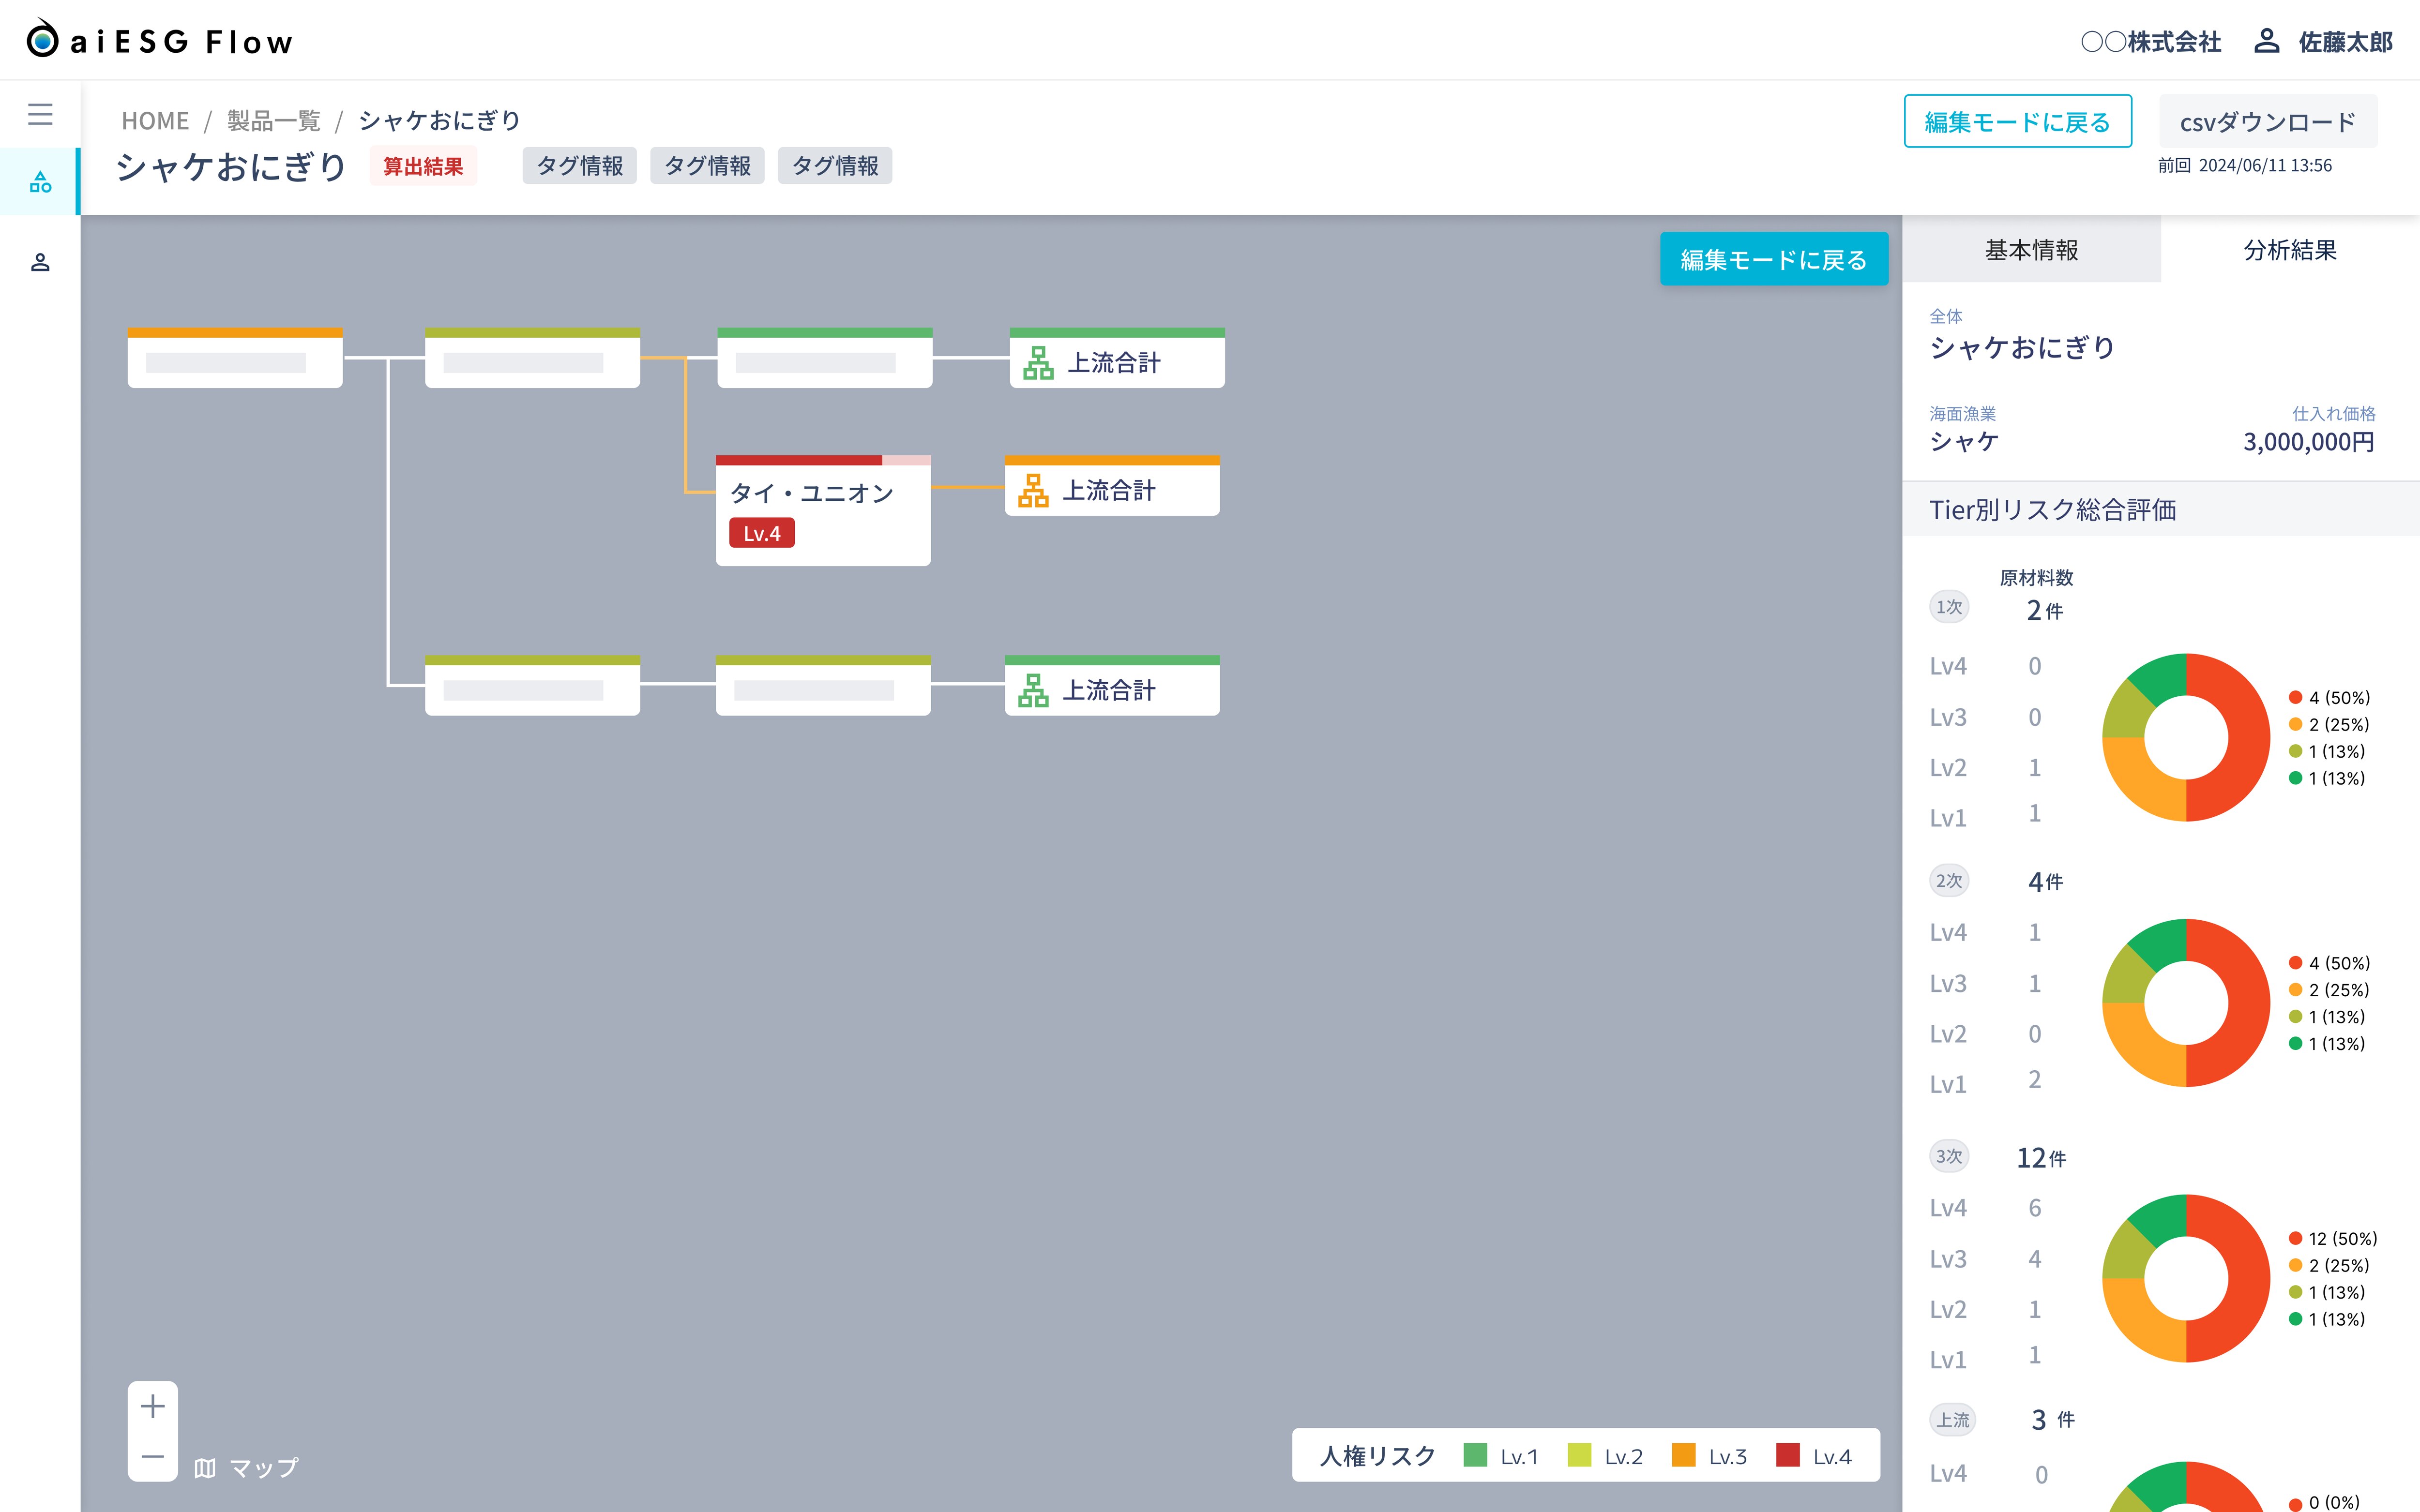Open the hamburger navigation menu
Screen dimensions: 2420x1512
pyautogui.click(x=40, y=114)
